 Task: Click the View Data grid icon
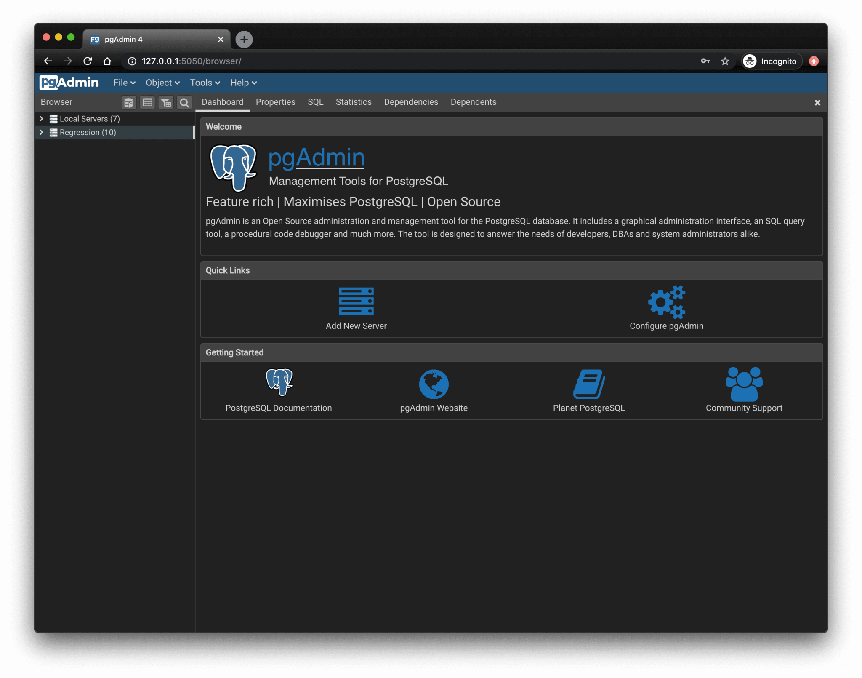pyautogui.click(x=147, y=102)
